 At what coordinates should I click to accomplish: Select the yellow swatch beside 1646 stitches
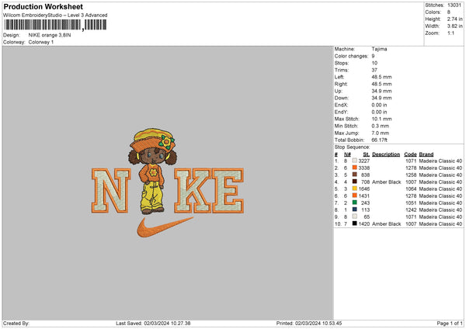[355, 189]
